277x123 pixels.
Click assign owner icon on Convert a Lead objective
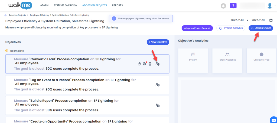pos(157,64)
